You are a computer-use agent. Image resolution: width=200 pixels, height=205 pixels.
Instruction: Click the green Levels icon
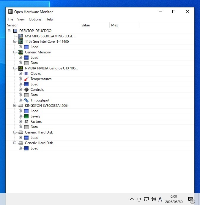click(x=26, y=116)
